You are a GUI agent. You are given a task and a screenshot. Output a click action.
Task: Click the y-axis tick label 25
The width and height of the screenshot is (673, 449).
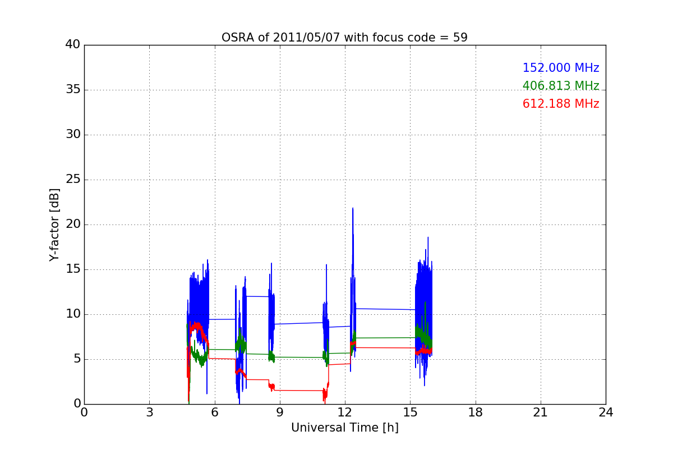point(73,180)
